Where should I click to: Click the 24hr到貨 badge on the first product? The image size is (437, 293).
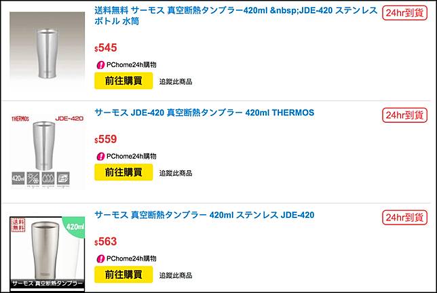pyautogui.click(x=404, y=13)
